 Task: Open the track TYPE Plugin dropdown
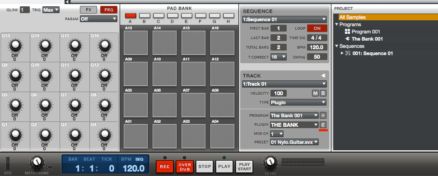(298, 102)
